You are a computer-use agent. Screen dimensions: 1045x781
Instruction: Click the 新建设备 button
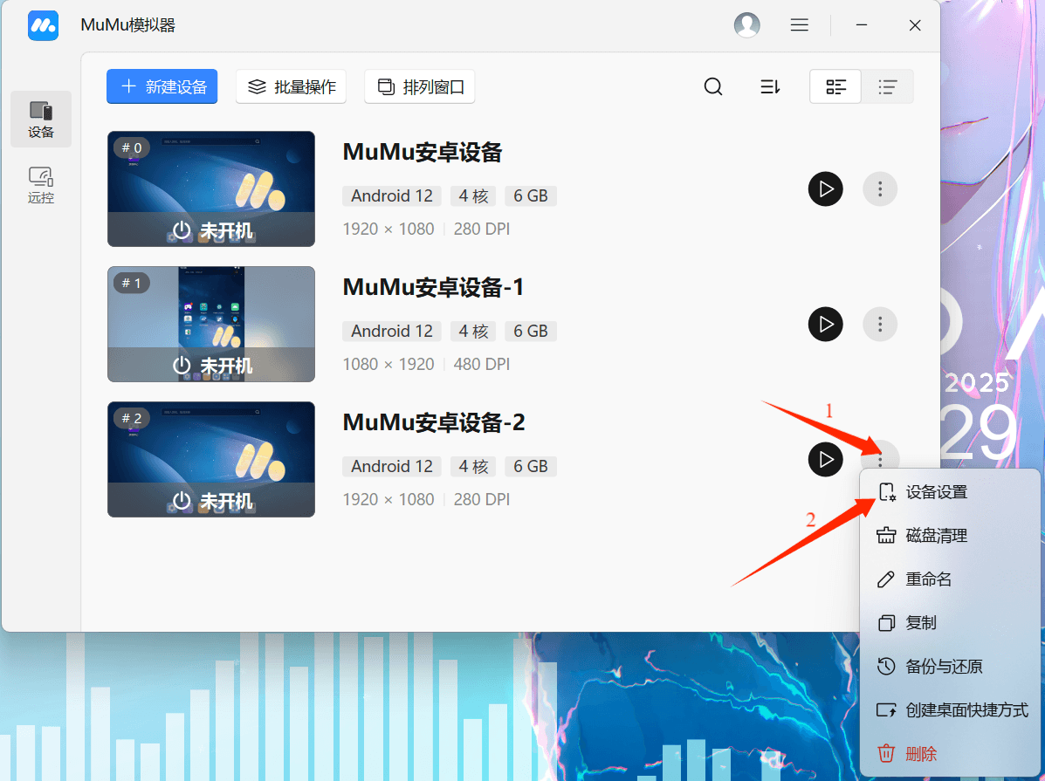pyautogui.click(x=162, y=86)
